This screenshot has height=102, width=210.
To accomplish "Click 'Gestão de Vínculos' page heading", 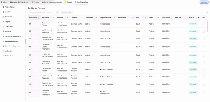I will pyautogui.click(x=37, y=8).
